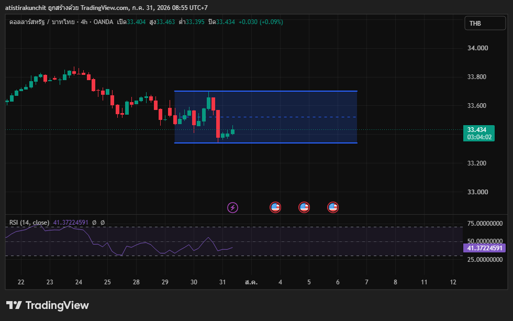Click second empty-set symbol beside RSI value

point(103,223)
